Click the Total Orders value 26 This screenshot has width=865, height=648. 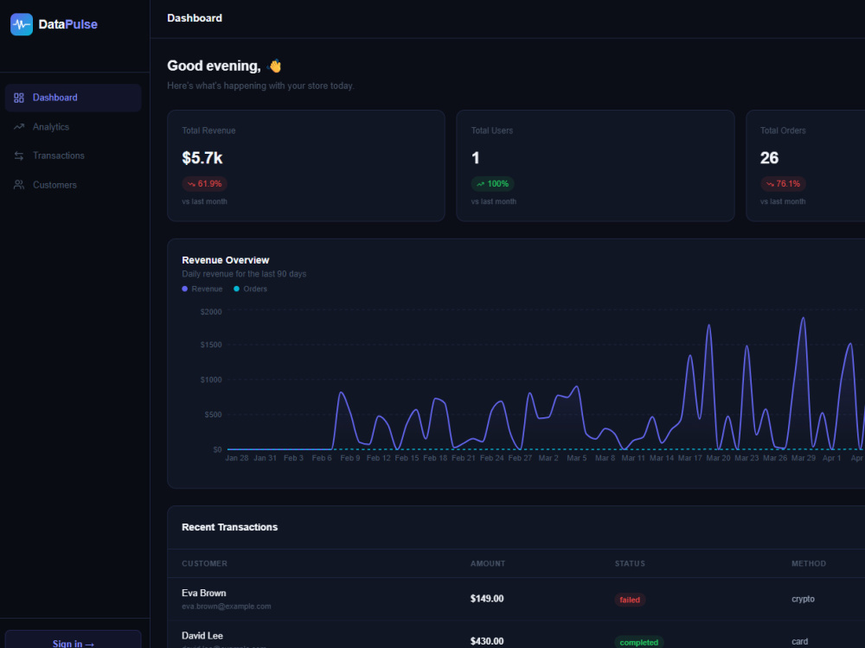(x=769, y=158)
